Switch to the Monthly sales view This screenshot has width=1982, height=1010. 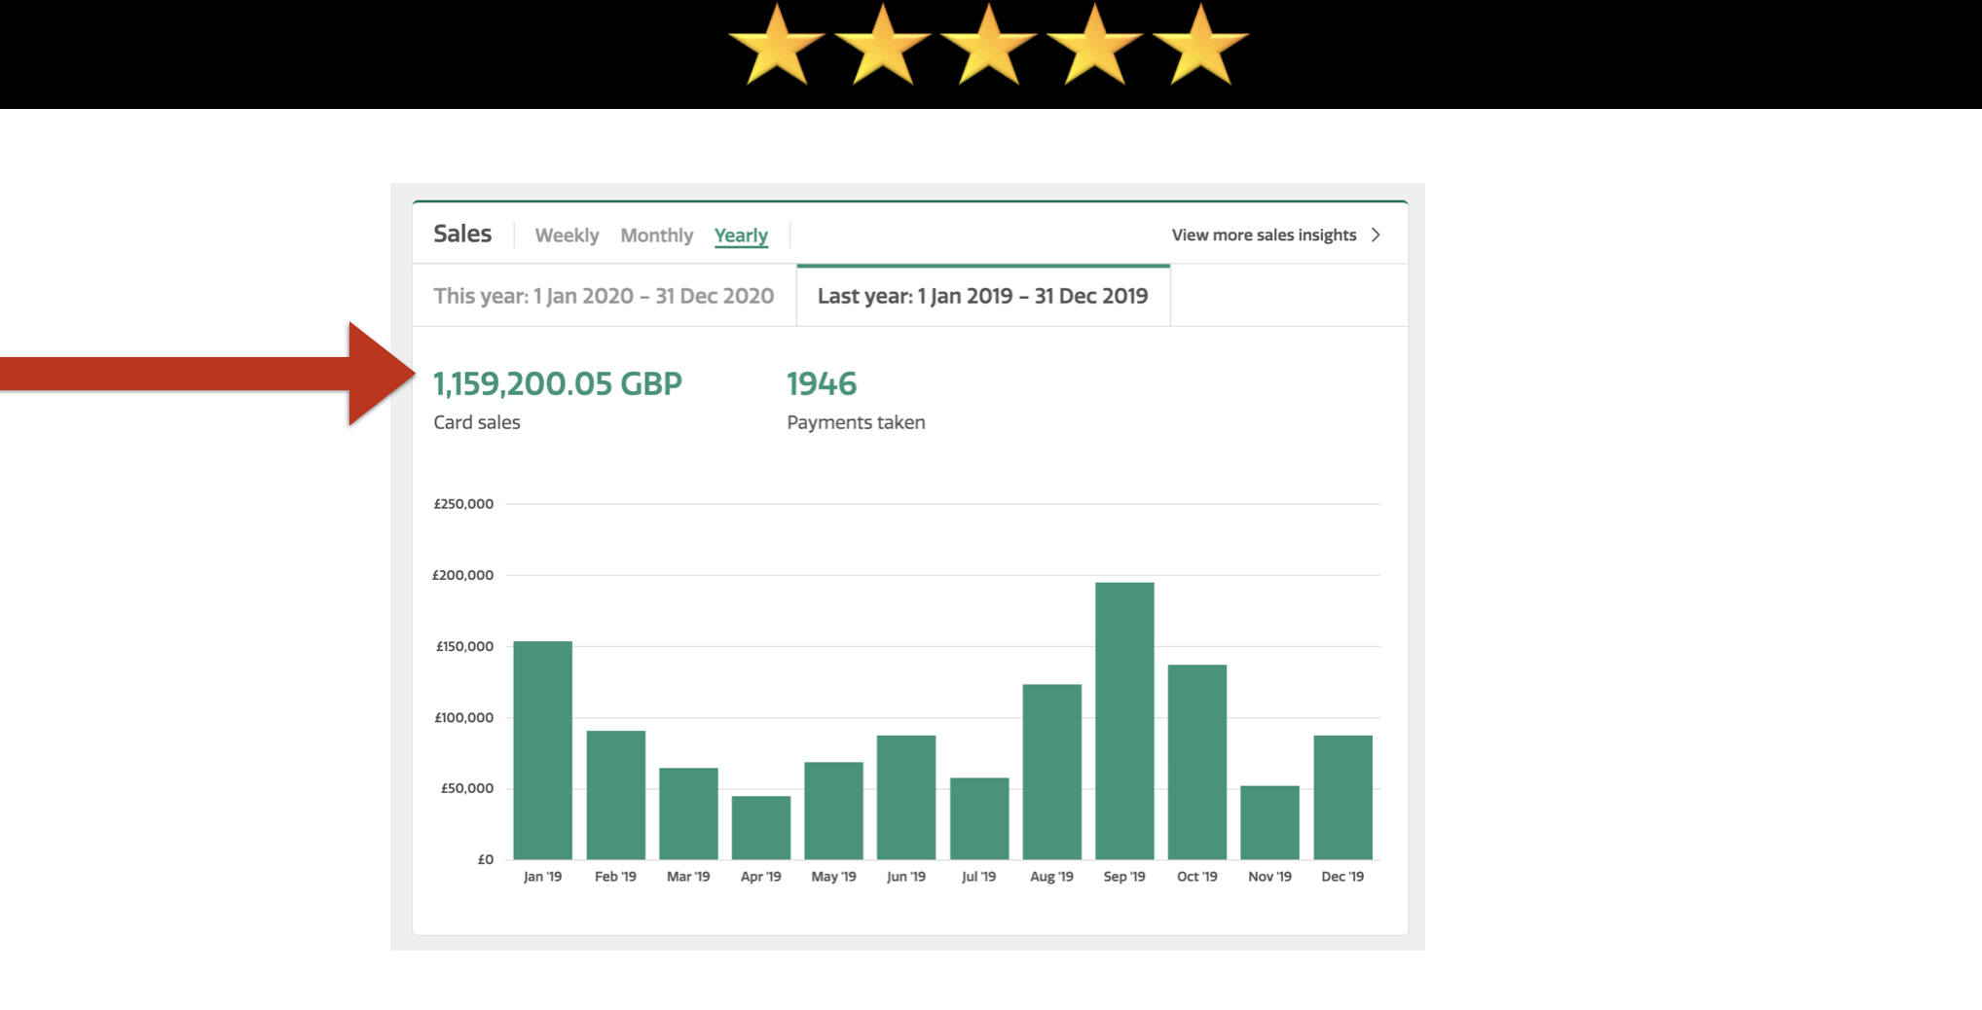[656, 235]
